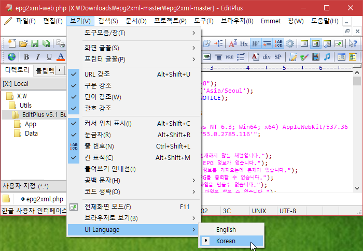Click the globe browser icon
Image resolution: width=363 pixels, height=251 pixels.
[x=11, y=57]
